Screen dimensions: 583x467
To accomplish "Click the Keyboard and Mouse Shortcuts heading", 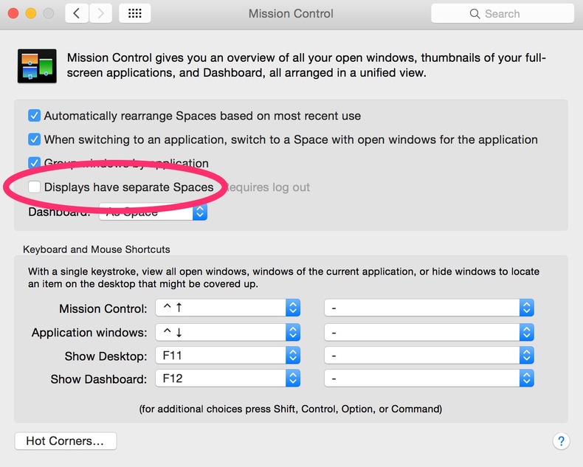I will (96, 249).
